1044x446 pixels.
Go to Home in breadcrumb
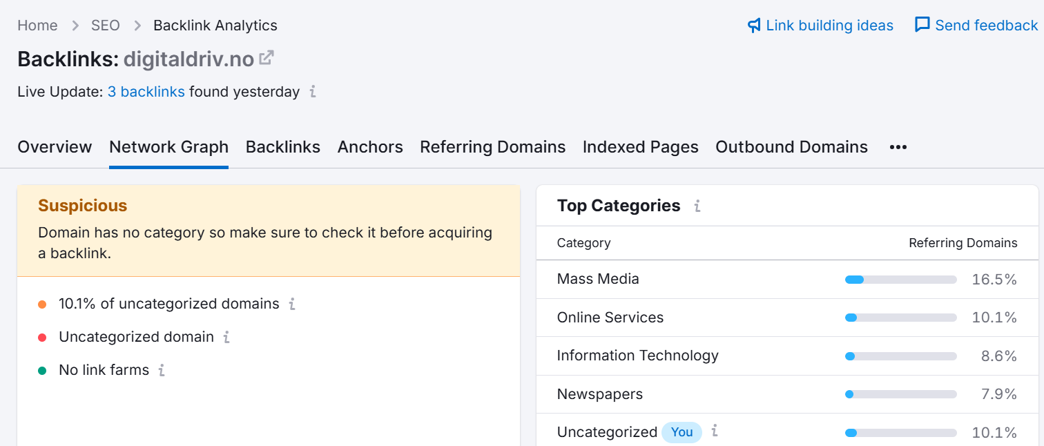tap(37, 26)
